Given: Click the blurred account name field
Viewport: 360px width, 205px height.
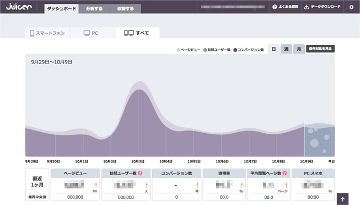Looking at the screenshot, I should coord(233,7).
